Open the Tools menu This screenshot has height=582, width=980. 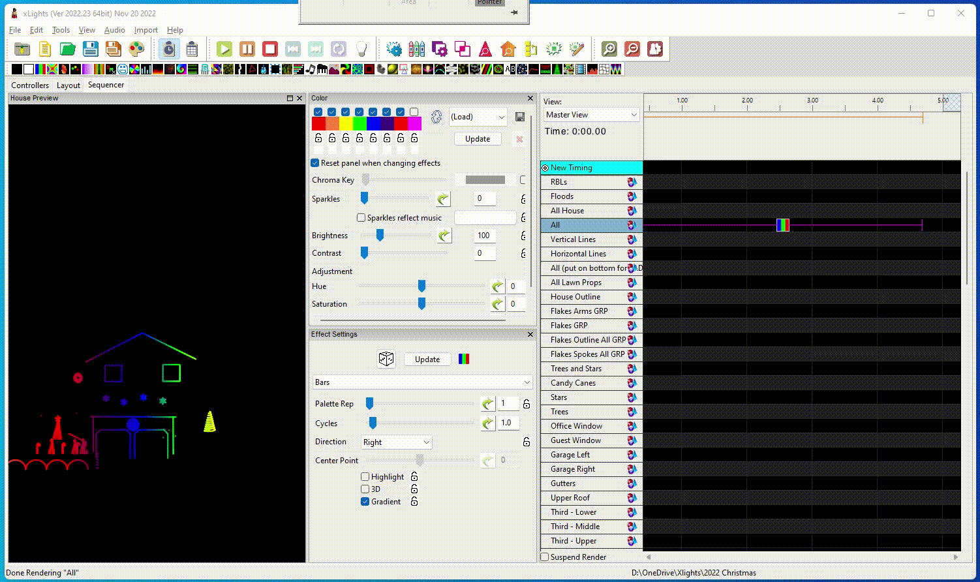(61, 30)
